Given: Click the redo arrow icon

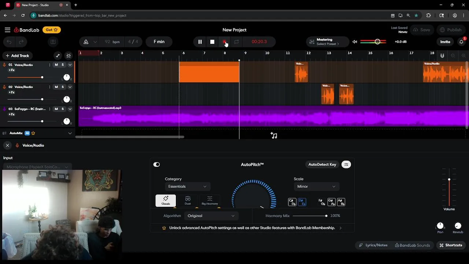Looking at the screenshot, I should tap(21, 42).
